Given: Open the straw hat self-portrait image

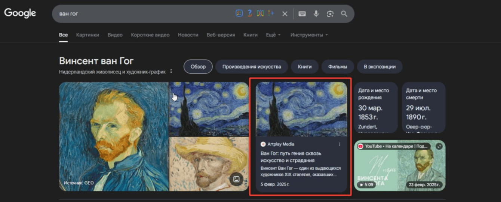Looking at the screenshot, I should 209,164.
